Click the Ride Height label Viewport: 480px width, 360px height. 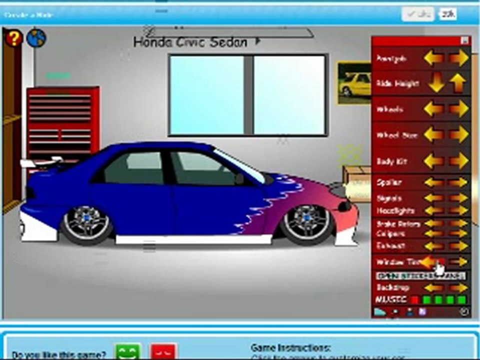point(397,83)
